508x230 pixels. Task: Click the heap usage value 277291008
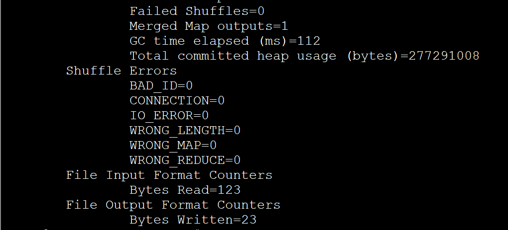[x=444, y=56]
